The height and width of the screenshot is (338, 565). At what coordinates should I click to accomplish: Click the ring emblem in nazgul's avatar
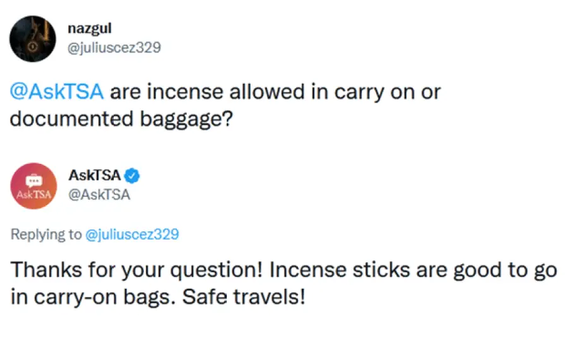pos(33,47)
